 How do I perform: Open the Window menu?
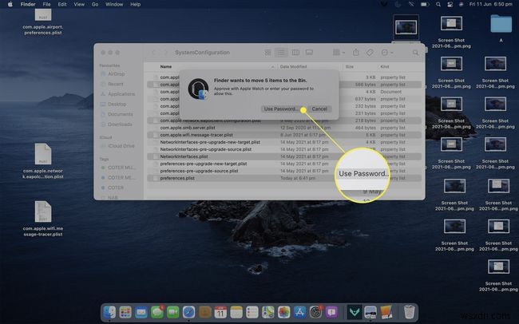pos(114,4)
